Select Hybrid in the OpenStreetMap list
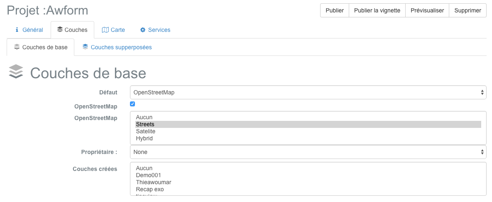 coord(308,138)
